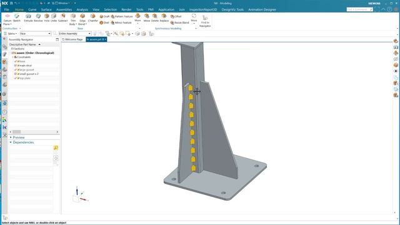This screenshot has height=225, width=400.
Task: Click the Shell command
Action: tap(104, 22)
